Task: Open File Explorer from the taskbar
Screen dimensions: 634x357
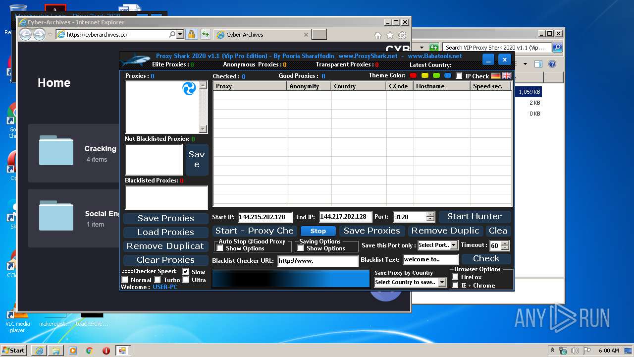Action: point(56,351)
